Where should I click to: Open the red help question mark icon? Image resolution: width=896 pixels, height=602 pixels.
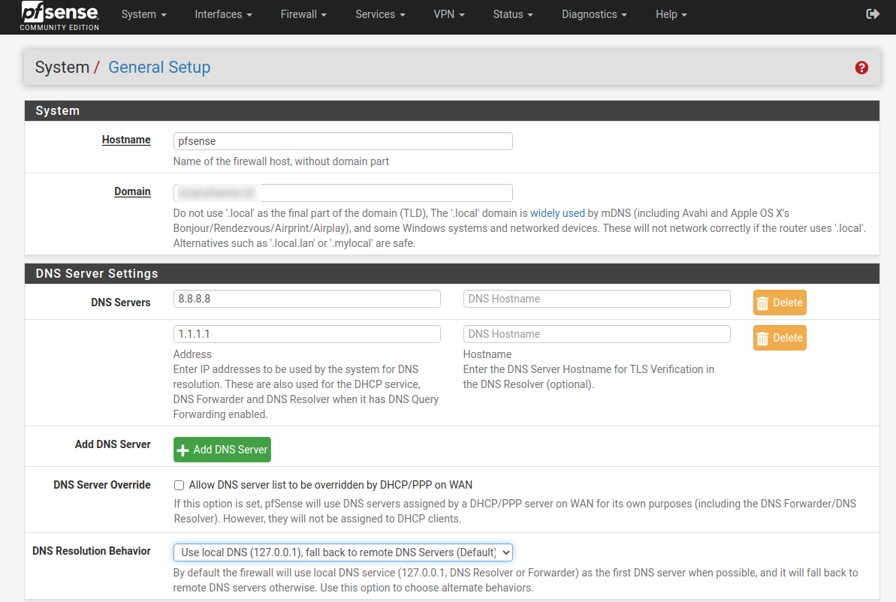861,68
